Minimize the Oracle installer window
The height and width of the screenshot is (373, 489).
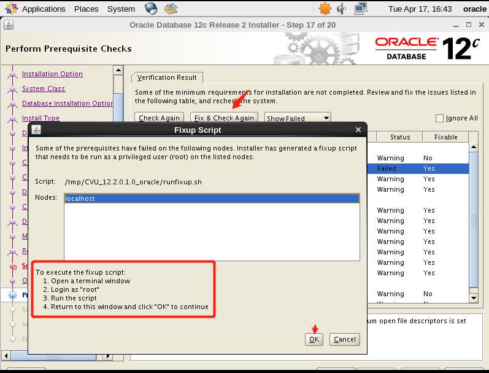point(456,25)
